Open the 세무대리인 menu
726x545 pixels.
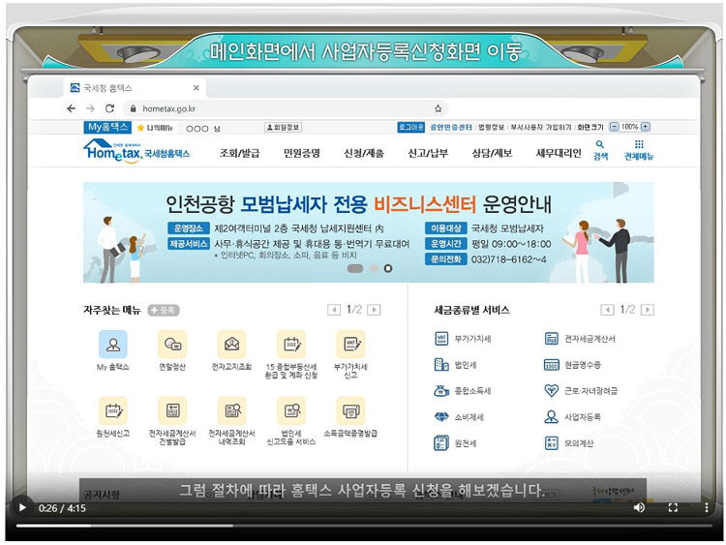(x=559, y=153)
